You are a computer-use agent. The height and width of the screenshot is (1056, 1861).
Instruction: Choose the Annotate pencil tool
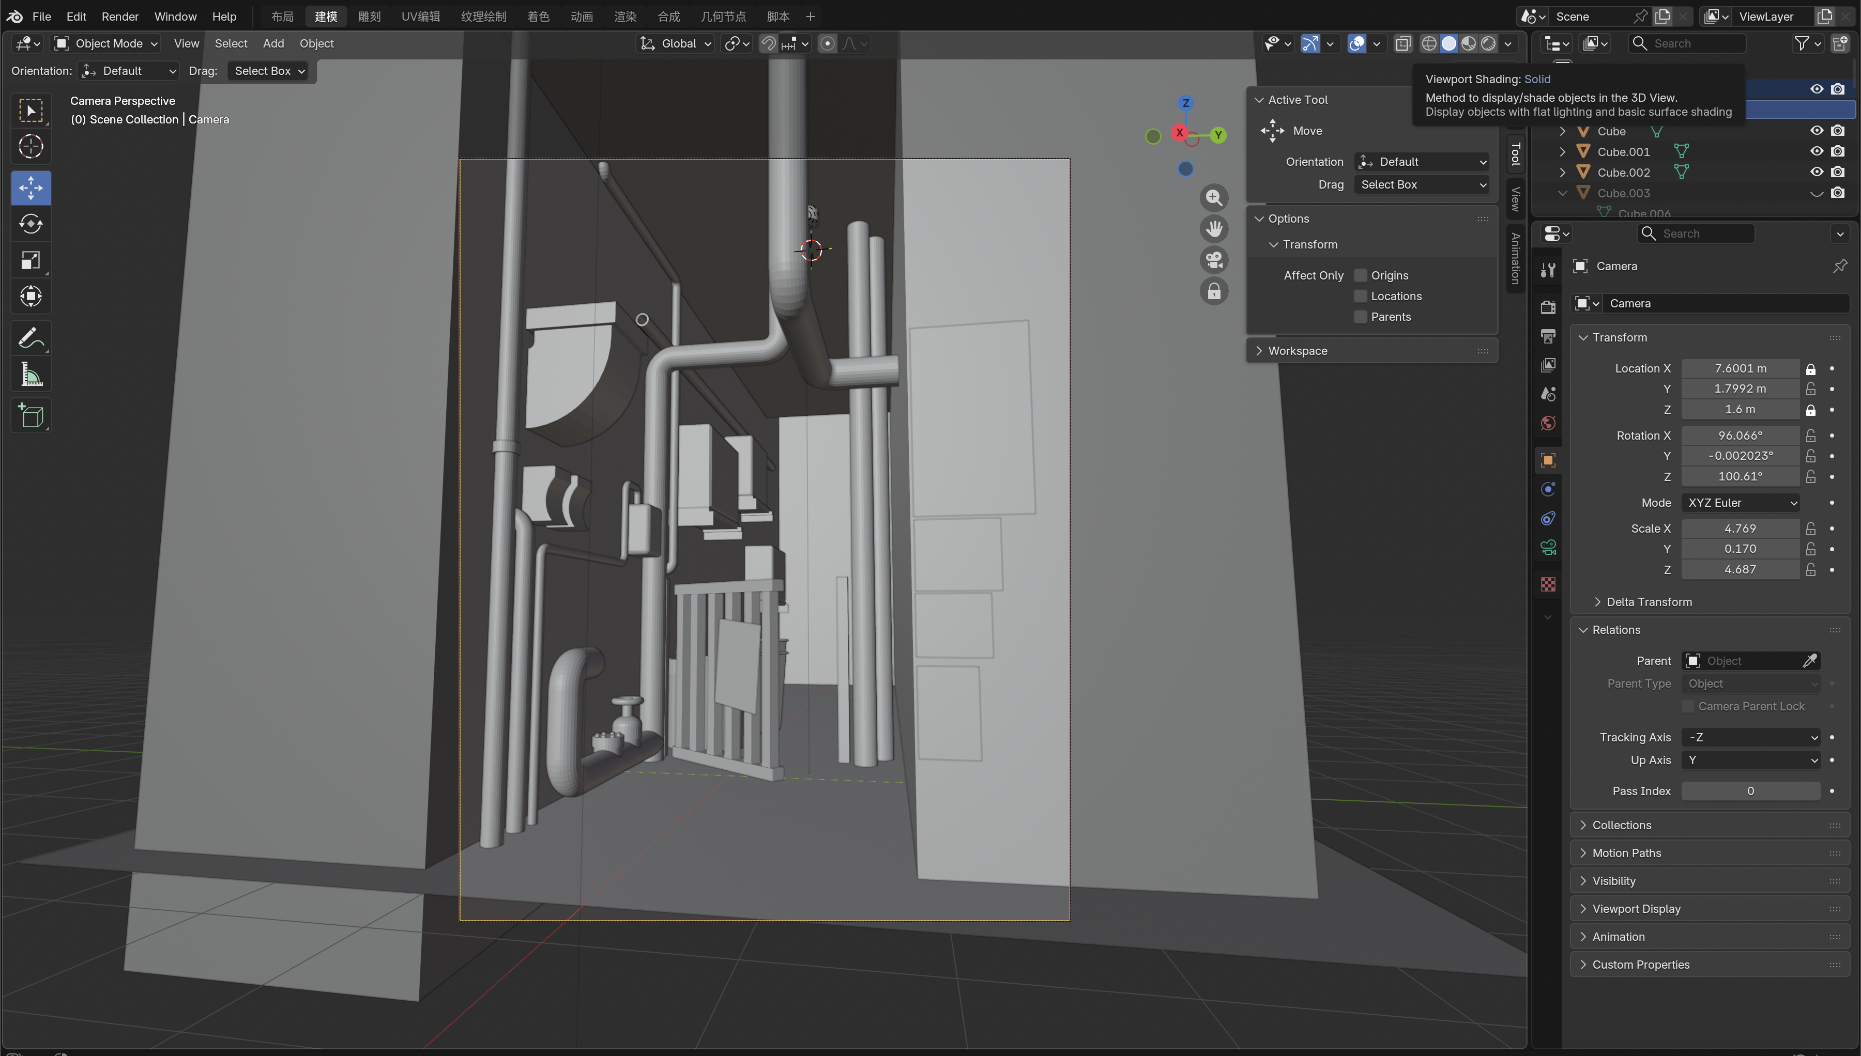pos(30,338)
